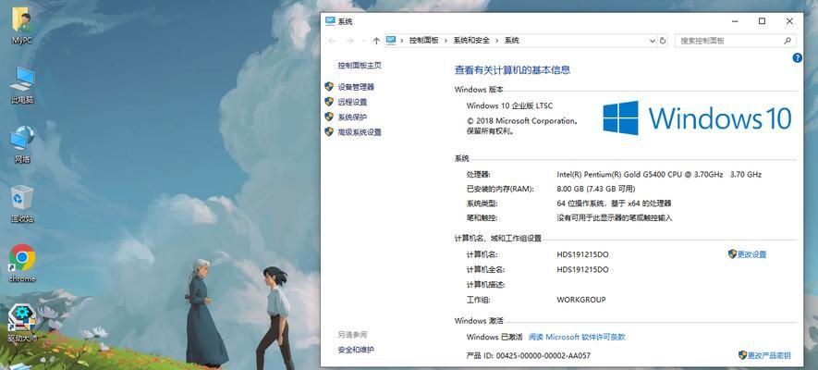Click 更改设置 for computer name

click(751, 254)
